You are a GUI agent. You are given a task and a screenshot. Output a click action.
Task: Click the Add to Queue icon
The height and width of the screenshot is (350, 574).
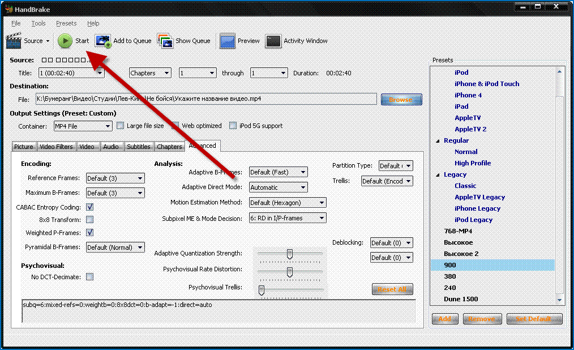103,41
